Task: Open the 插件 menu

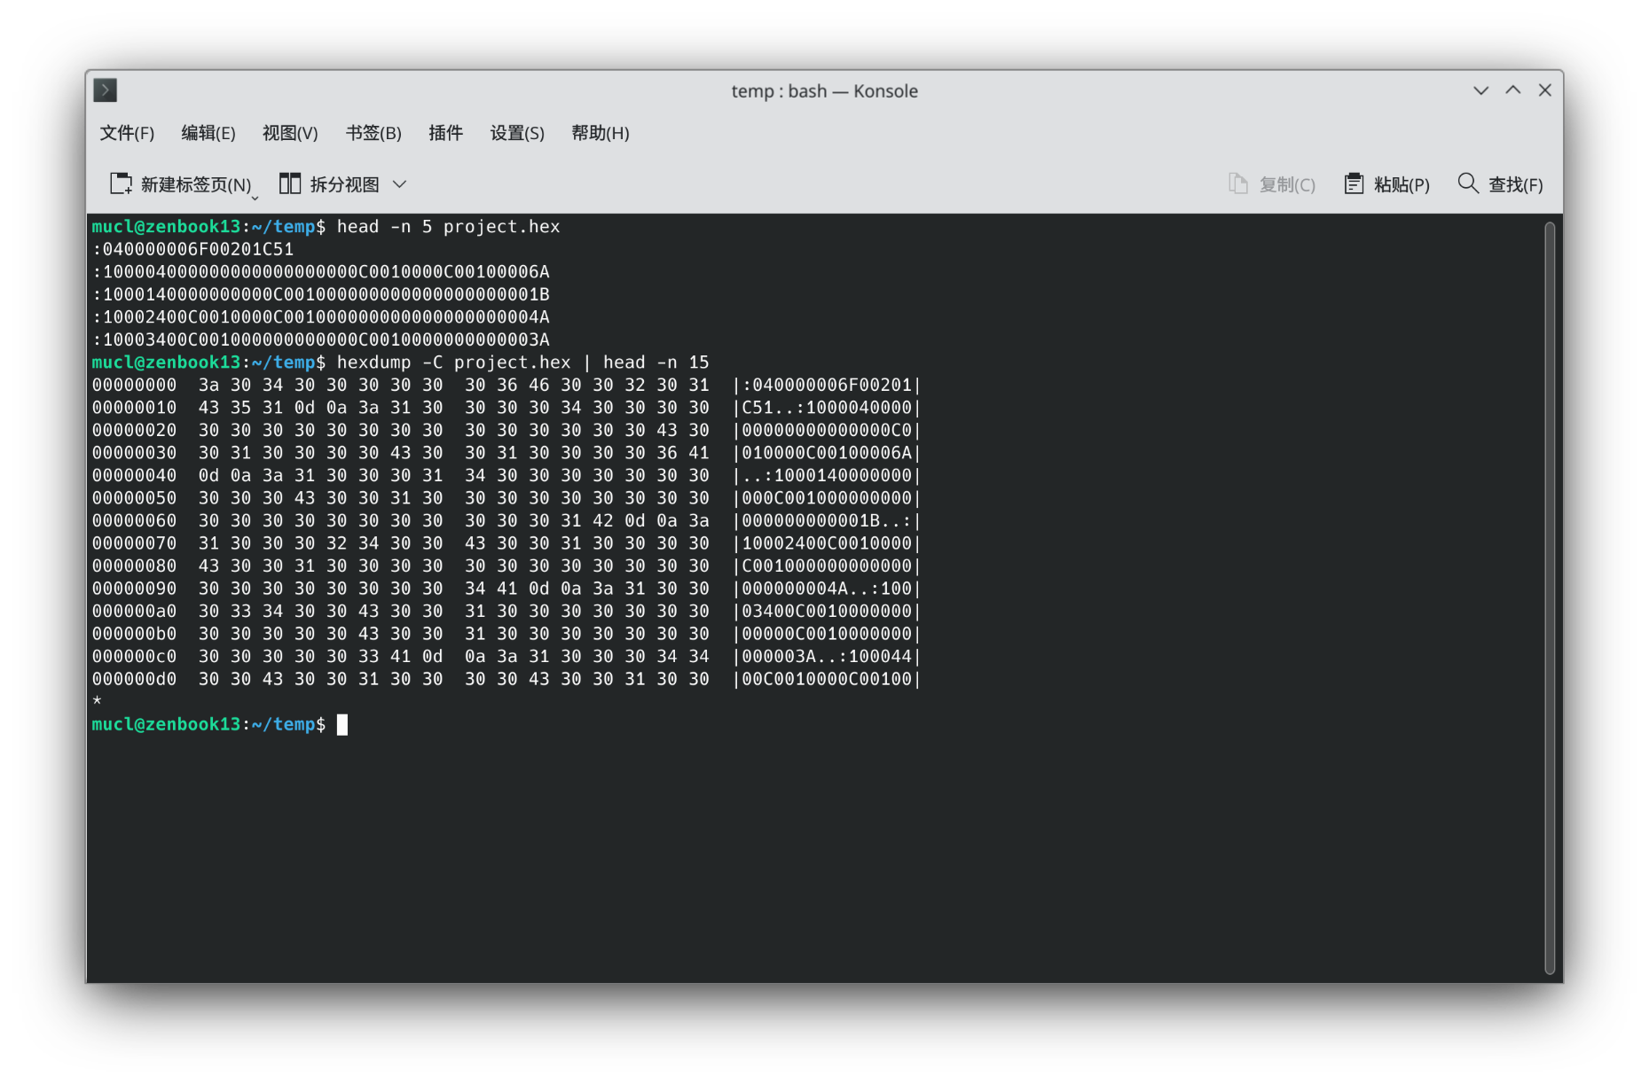Action: [445, 133]
